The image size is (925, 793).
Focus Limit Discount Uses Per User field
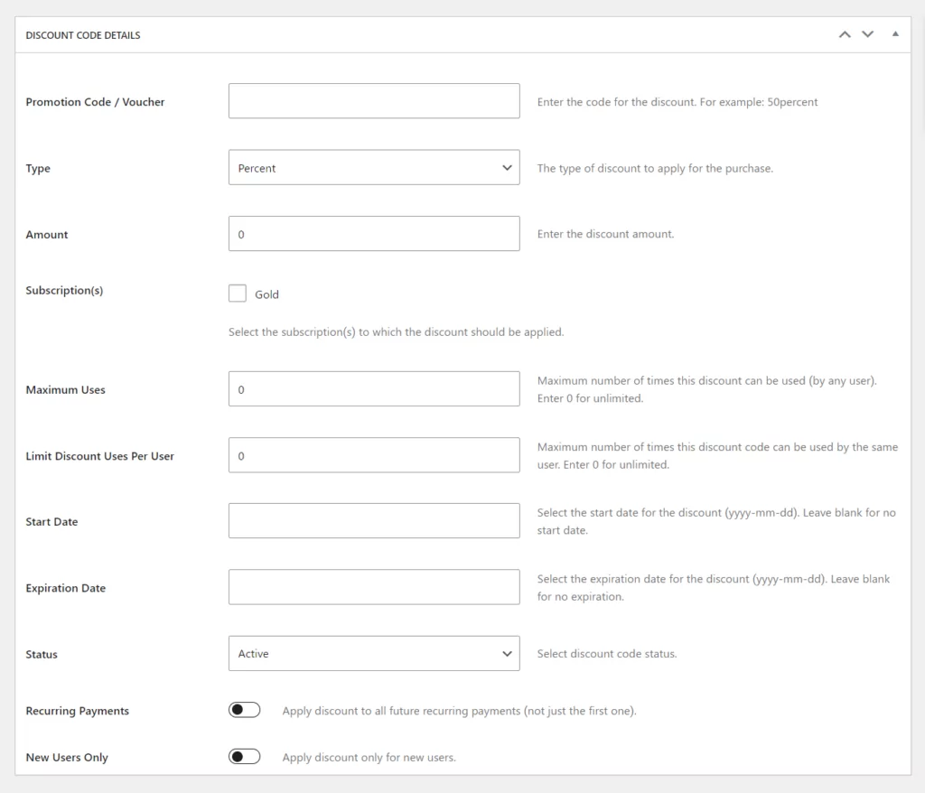[x=374, y=455]
